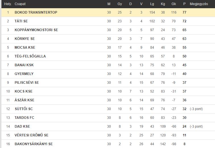Image resolution: width=215 pixels, height=148 pixels.
Task: Open MOCSA KSE team page
Action: point(25,48)
